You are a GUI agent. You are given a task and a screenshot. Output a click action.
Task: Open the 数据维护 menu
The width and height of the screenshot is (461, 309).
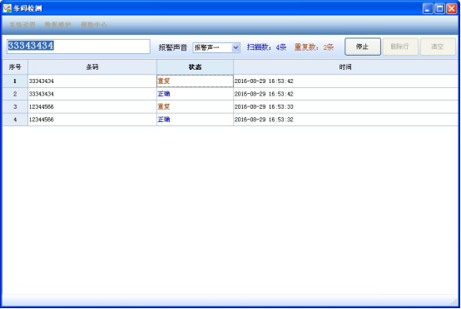pyautogui.click(x=58, y=25)
